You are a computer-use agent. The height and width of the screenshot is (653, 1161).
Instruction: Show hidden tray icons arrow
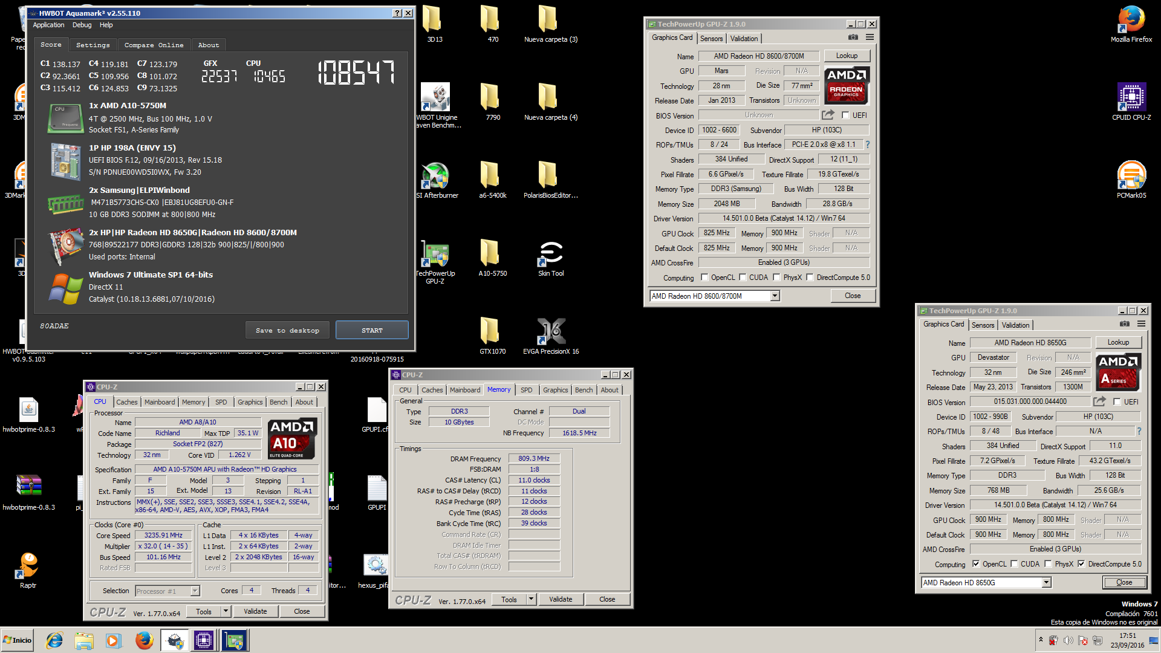1040,639
